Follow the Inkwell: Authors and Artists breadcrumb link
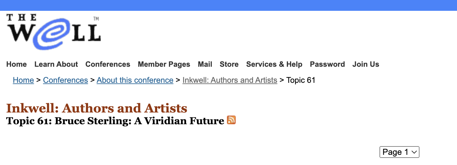This screenshot has height=165, width=457. (x=230, y=80)
